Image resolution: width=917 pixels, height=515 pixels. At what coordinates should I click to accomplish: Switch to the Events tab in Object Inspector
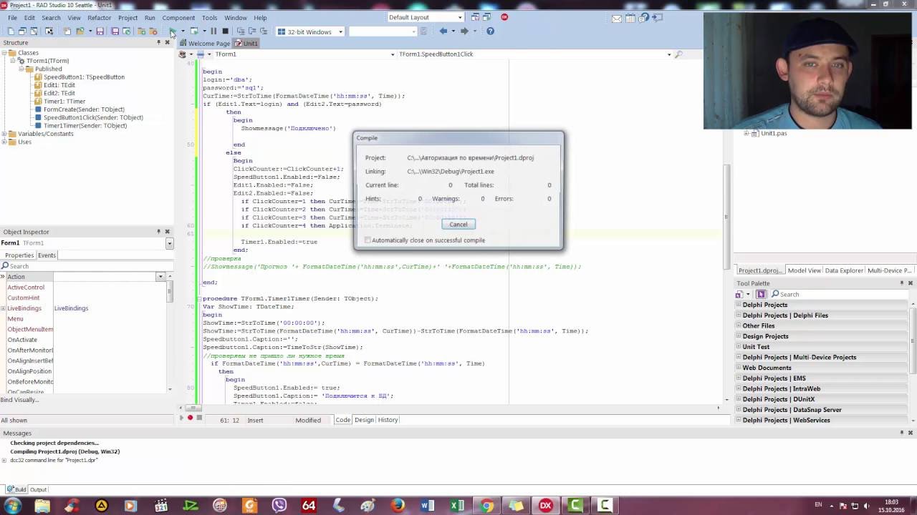pyautogui.click(x=47, y=255)
